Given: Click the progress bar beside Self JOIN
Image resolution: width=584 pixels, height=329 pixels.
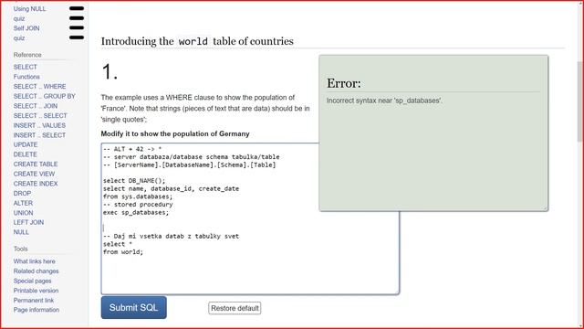Looking at the screenshot, I should (x=77, y=28).
